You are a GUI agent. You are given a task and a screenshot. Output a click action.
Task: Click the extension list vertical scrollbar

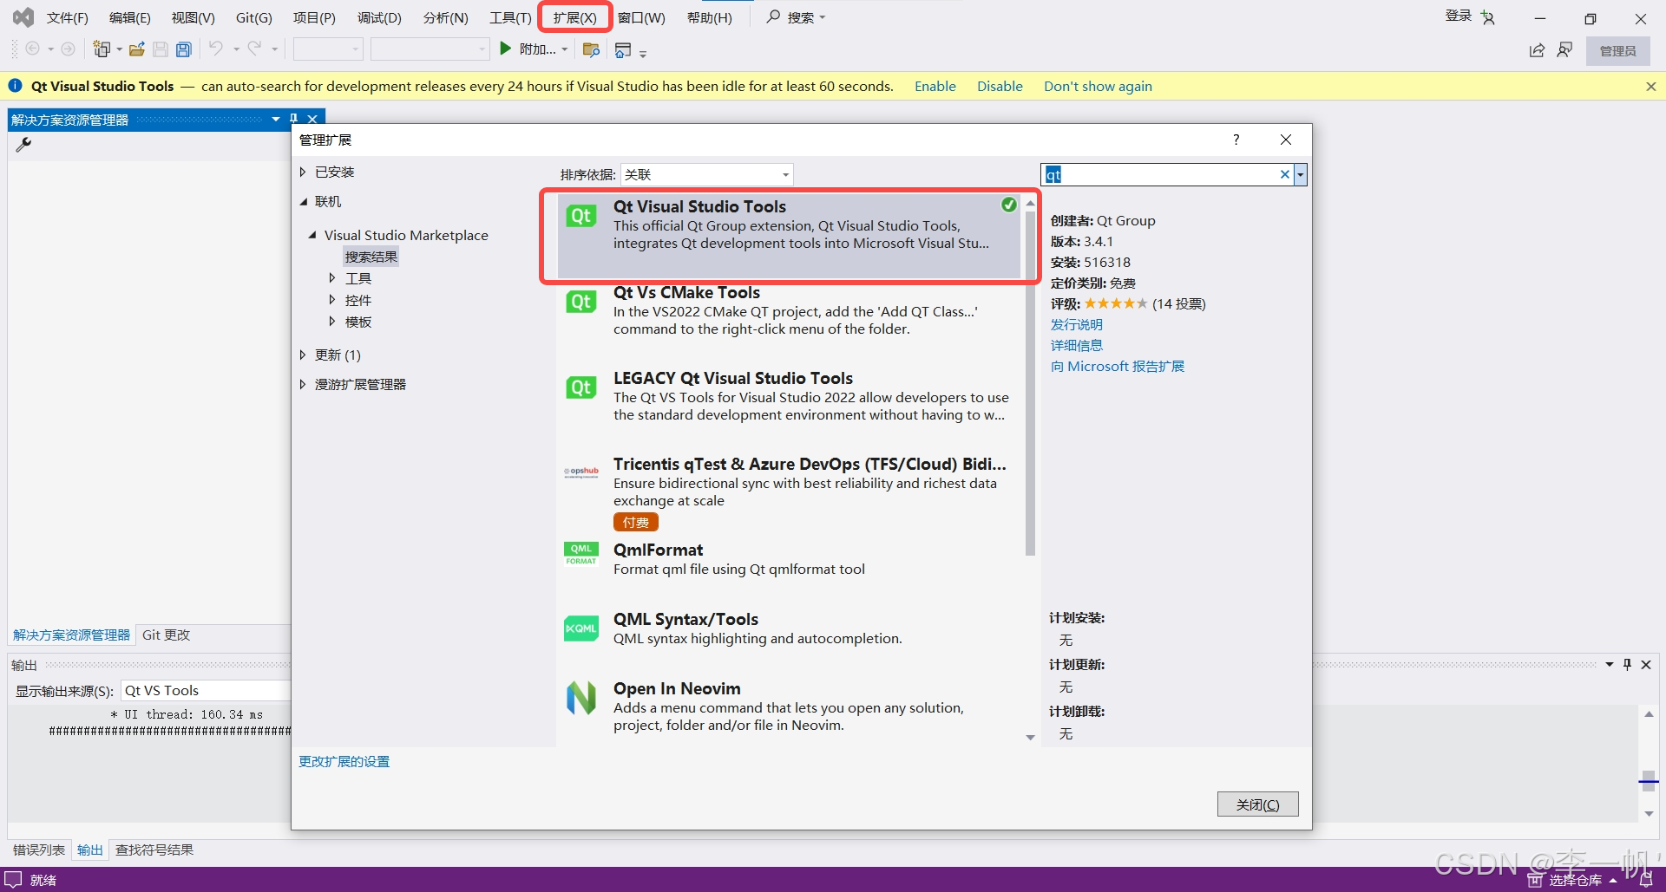click(1030, 383)
